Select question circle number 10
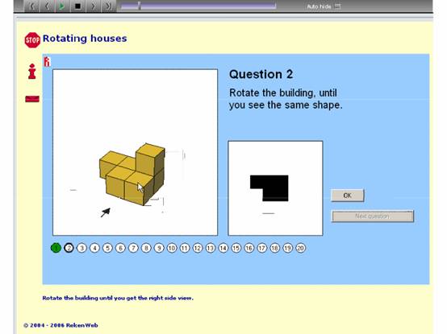Screen dimensions: 447x334 tap(172, 248)
